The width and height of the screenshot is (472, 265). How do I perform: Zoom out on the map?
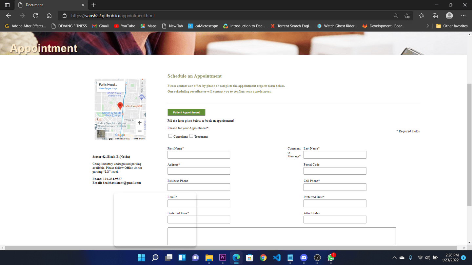(x=140, y=131)
